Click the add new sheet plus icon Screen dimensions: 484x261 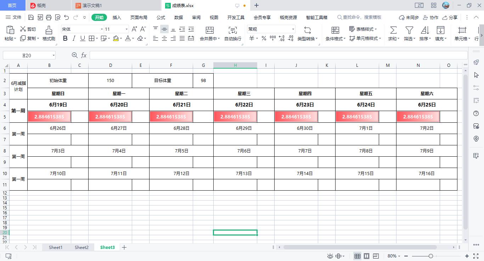(x=124, y=248)
